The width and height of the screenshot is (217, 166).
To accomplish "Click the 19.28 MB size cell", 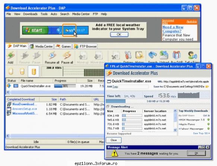I will point(86,86).
